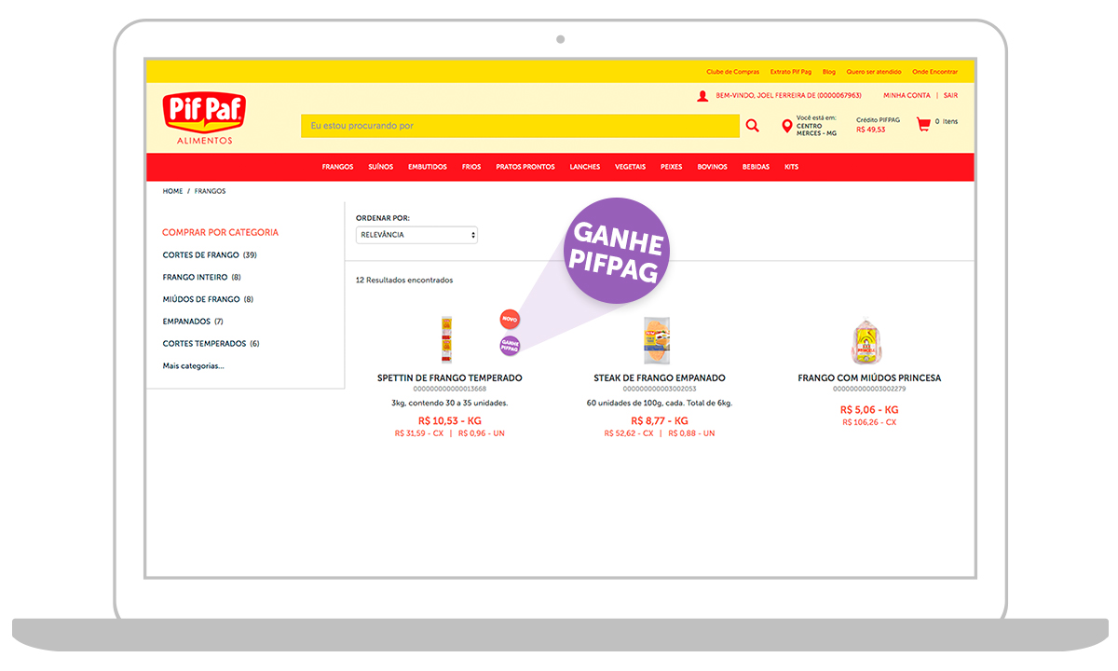Click the Pif Paf Alimentos logo

pos(204,118)
